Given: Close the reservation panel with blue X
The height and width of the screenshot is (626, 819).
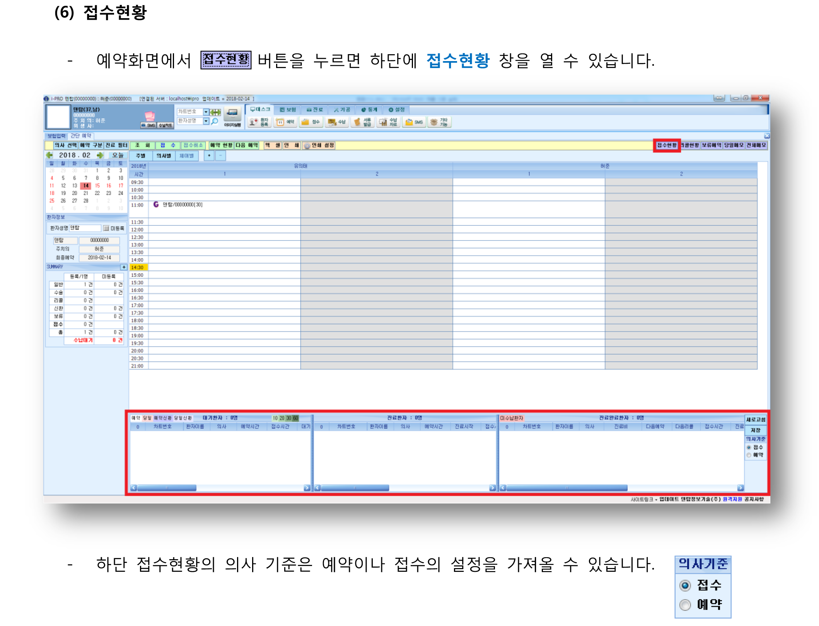Looking at the screenshot, I should (x=767, y=136).
